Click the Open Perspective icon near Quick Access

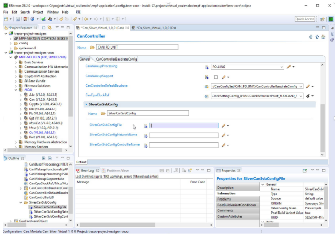pyautogui.click(x=322, y=19)
